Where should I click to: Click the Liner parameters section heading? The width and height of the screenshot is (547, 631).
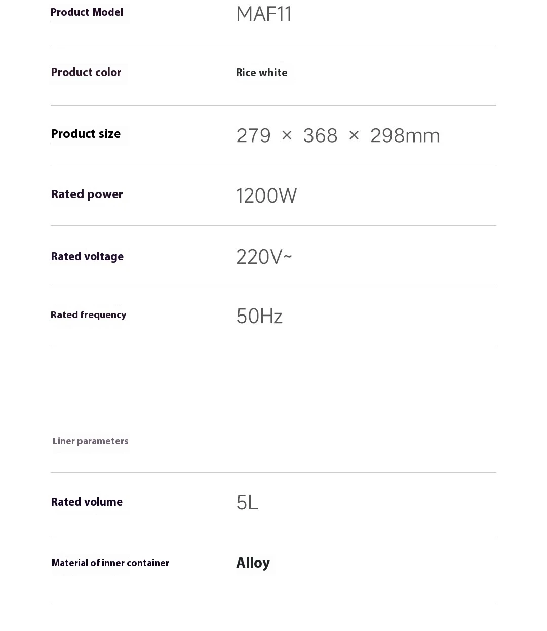click(90, 441)
